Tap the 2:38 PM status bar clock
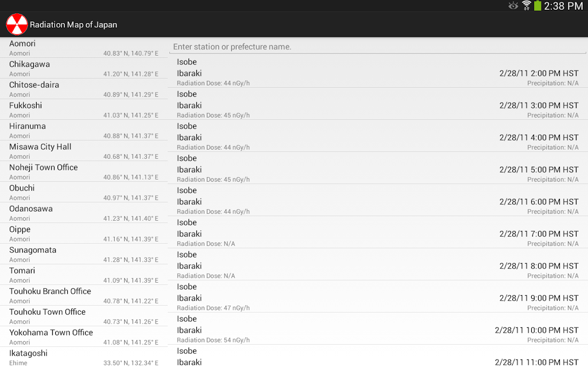 point(563,6)
